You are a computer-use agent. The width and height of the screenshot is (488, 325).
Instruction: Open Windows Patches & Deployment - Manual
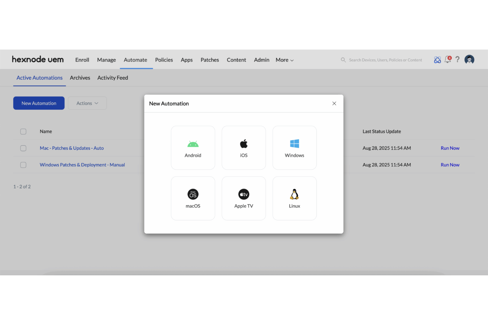pos(82,165)
